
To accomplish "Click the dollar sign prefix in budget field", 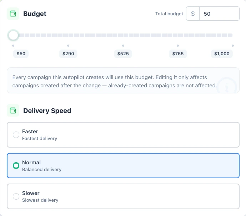I will pyautogui.click(x=193, y=14).
